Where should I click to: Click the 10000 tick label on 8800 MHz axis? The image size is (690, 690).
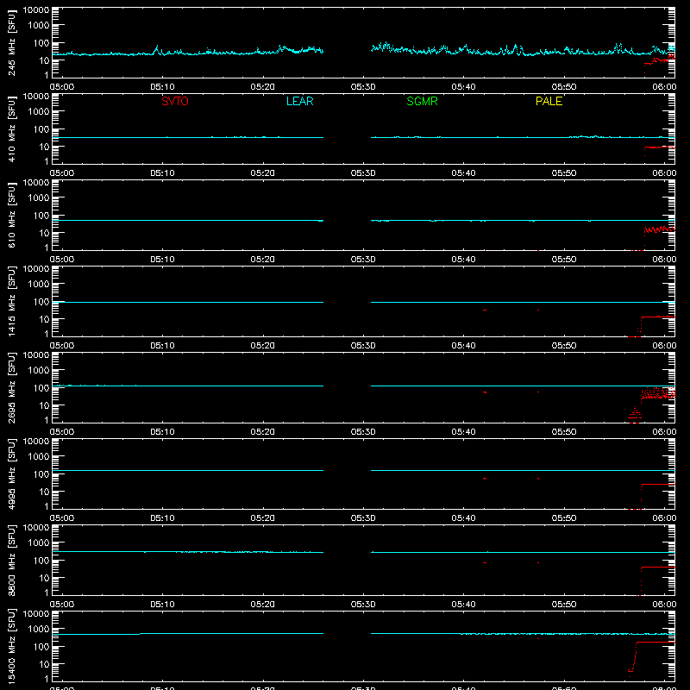click(x=36, y=528)
